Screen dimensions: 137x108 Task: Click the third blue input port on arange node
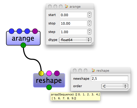[27, 31]
